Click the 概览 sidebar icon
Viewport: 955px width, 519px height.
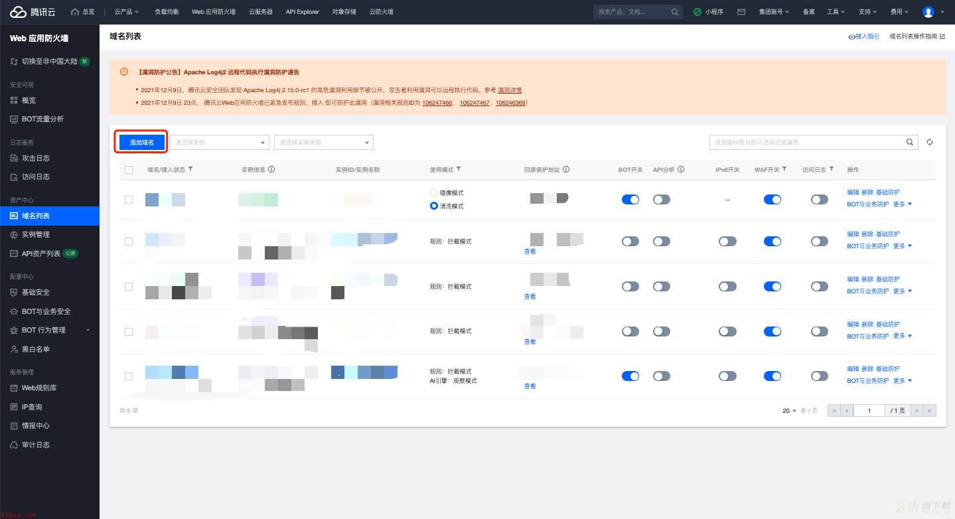[x=15, y=100]
